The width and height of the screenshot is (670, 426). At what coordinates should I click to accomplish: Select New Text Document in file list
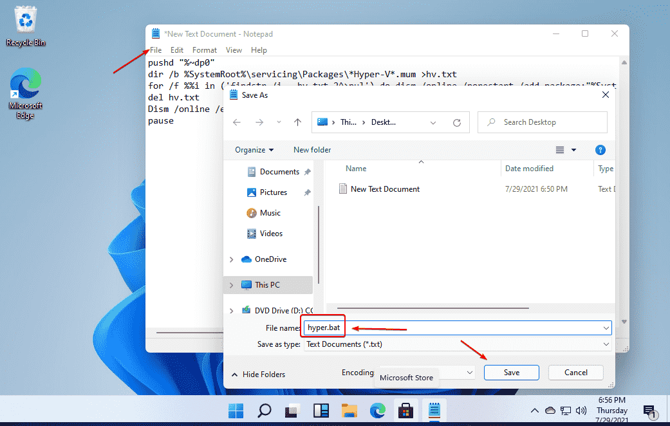click(x=385, y=189)
